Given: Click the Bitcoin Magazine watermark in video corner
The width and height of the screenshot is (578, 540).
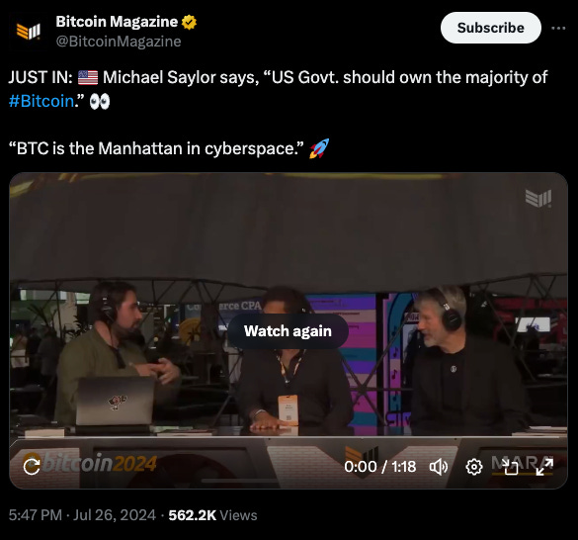Looking at the screenshot, I should pyautogui.click(x=538, y=198).
